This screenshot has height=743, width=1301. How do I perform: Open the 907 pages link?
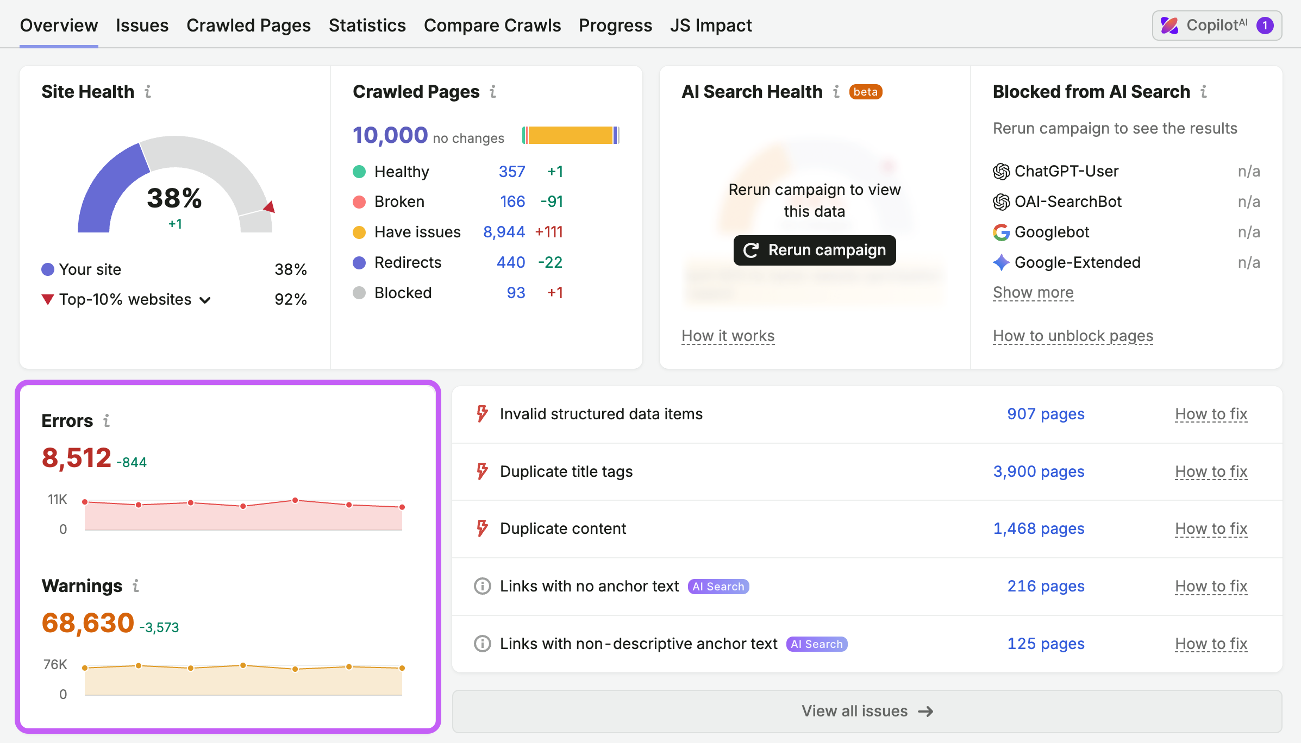point(1046,414)
